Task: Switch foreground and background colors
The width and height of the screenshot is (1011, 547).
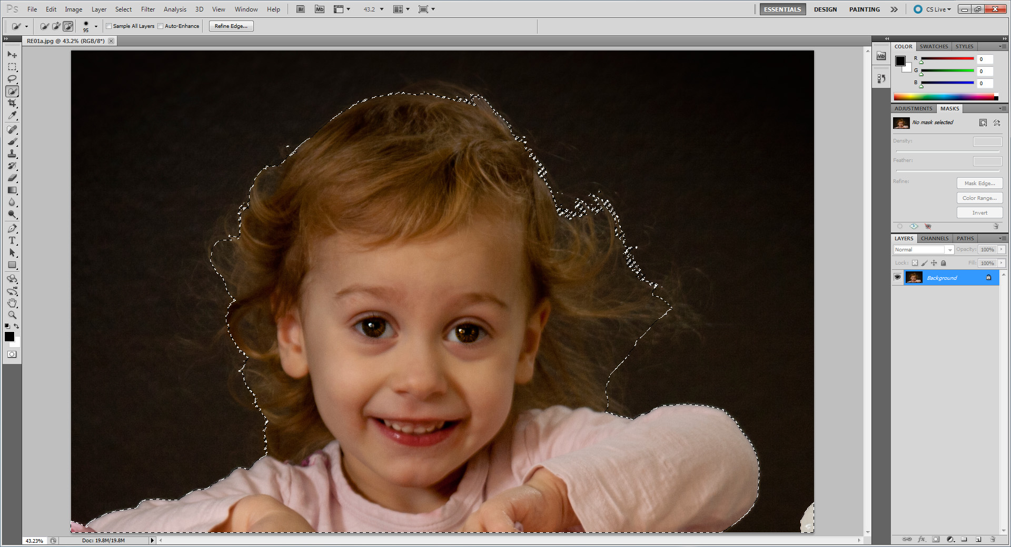Action: click(x=17, y=326)
